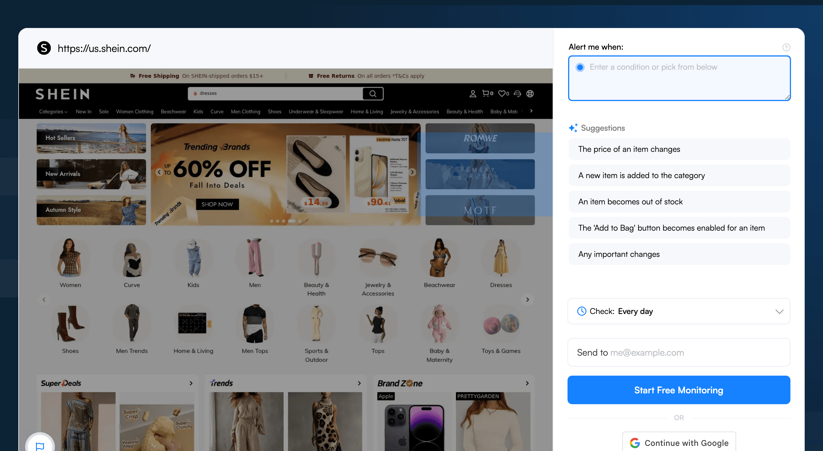823x451 pixels.
Task: Click banner carousel previous arrow
Action: (x=159, y=172)
